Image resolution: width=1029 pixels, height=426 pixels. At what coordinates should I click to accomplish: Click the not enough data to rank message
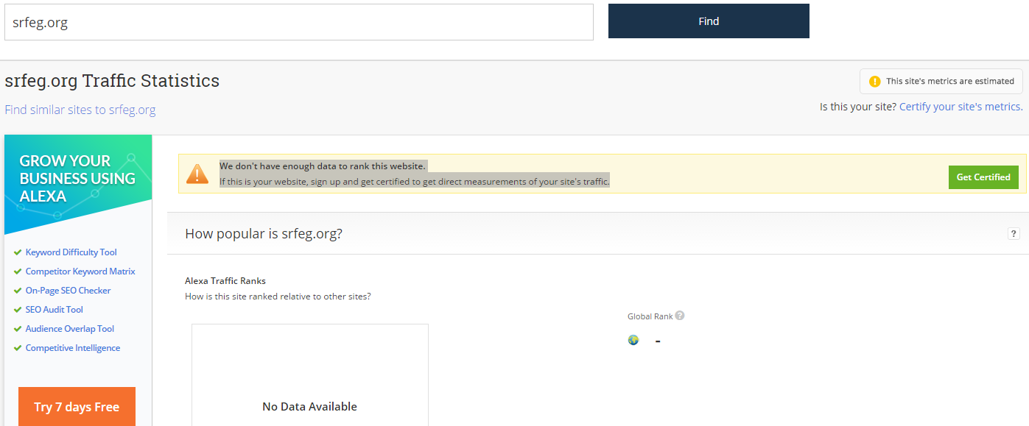[x=323, y=166]
